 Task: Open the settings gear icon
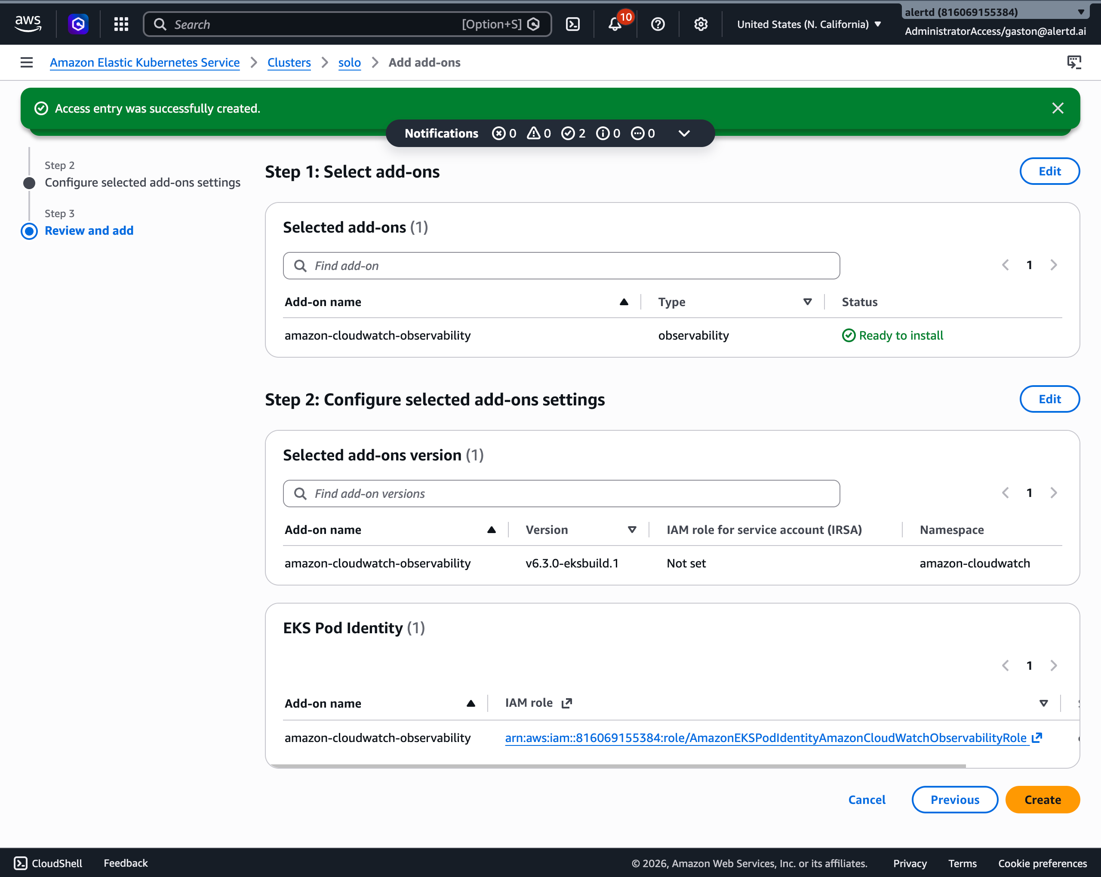coord(701,24)
